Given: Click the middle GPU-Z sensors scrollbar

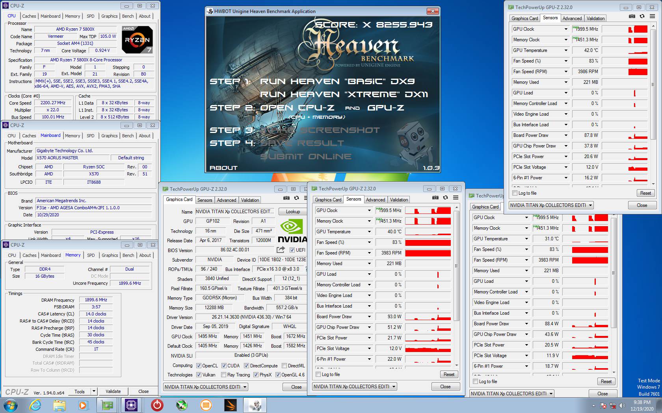Looking at the screenshot, I should (456, 266).
